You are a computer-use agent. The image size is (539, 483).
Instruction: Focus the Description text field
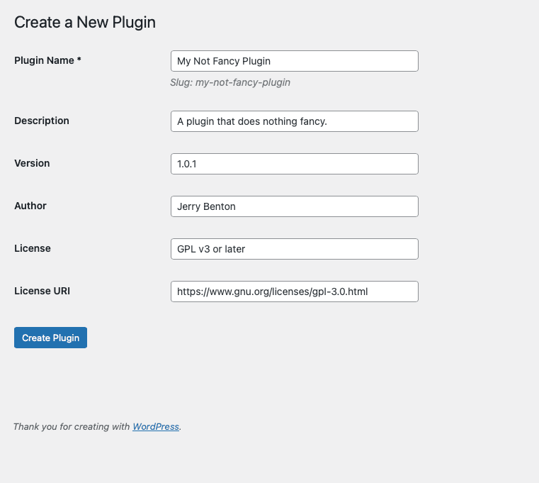click(294, 121)
